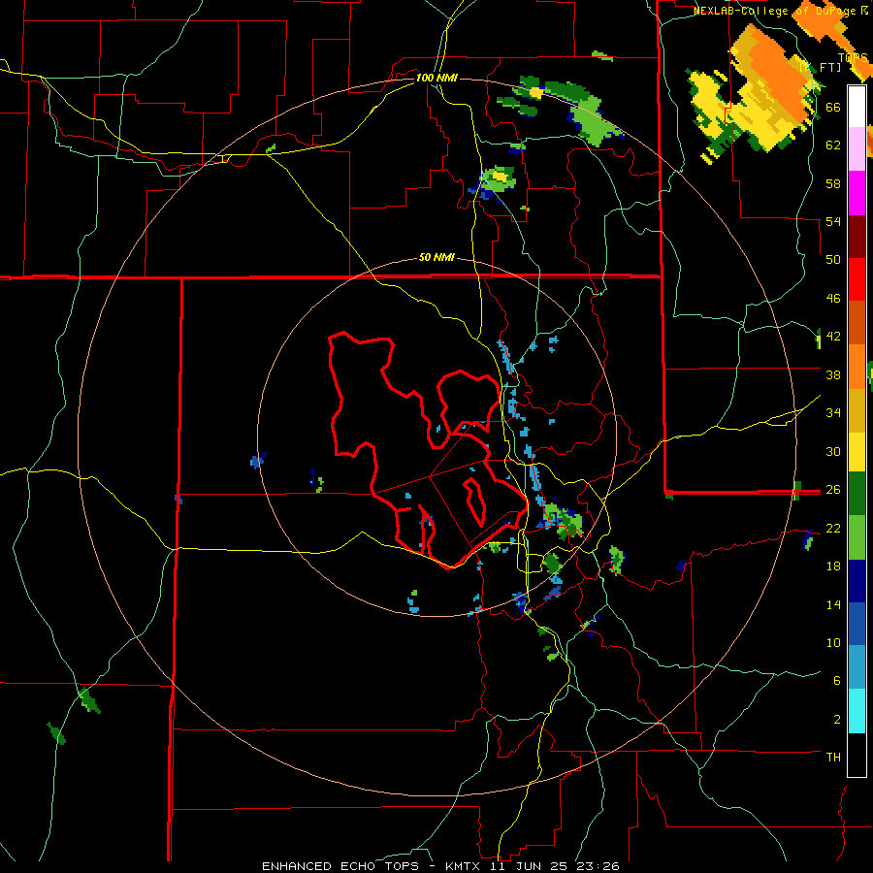Click the light pink 62 kft swatch

tap(857, 148)
